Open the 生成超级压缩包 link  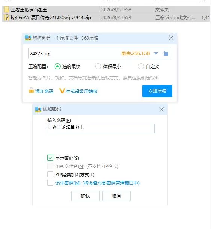pos(82,92)
